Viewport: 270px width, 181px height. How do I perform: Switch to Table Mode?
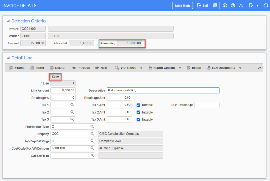tap(183, 6)
